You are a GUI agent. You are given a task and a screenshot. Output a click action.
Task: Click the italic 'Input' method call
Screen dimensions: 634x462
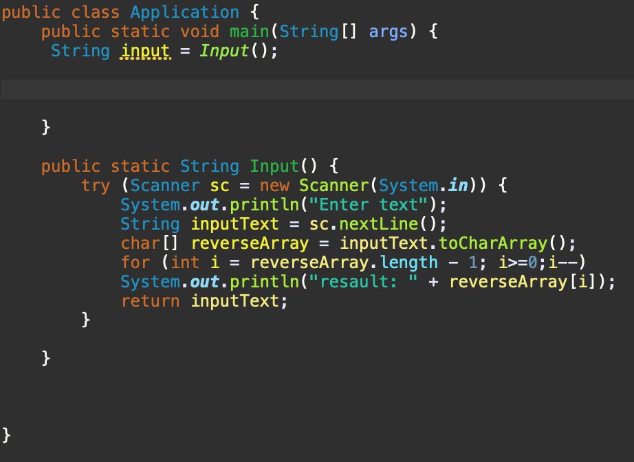tap(224, 51)
